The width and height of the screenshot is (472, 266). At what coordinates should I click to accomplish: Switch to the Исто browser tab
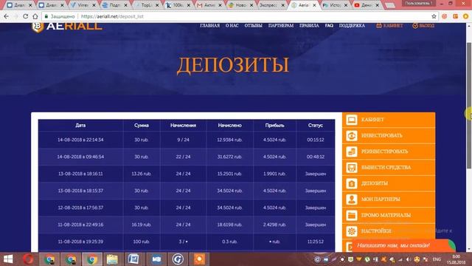(335, 5)
